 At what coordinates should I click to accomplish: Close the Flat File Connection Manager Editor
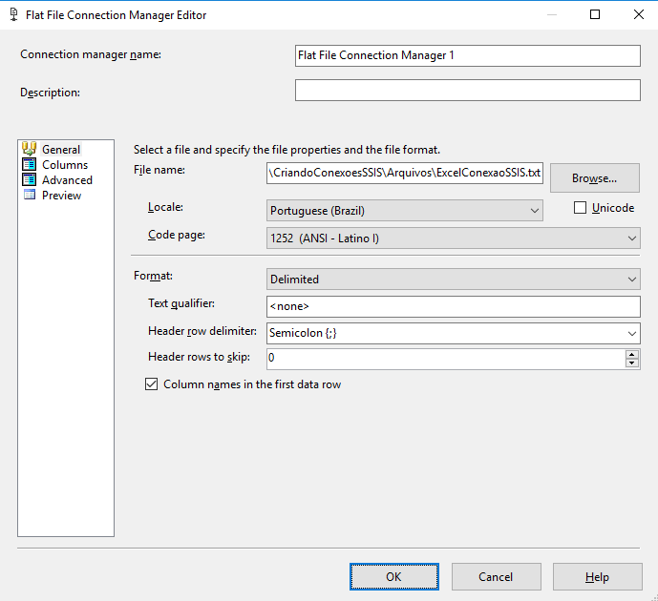tap(638, 14)
